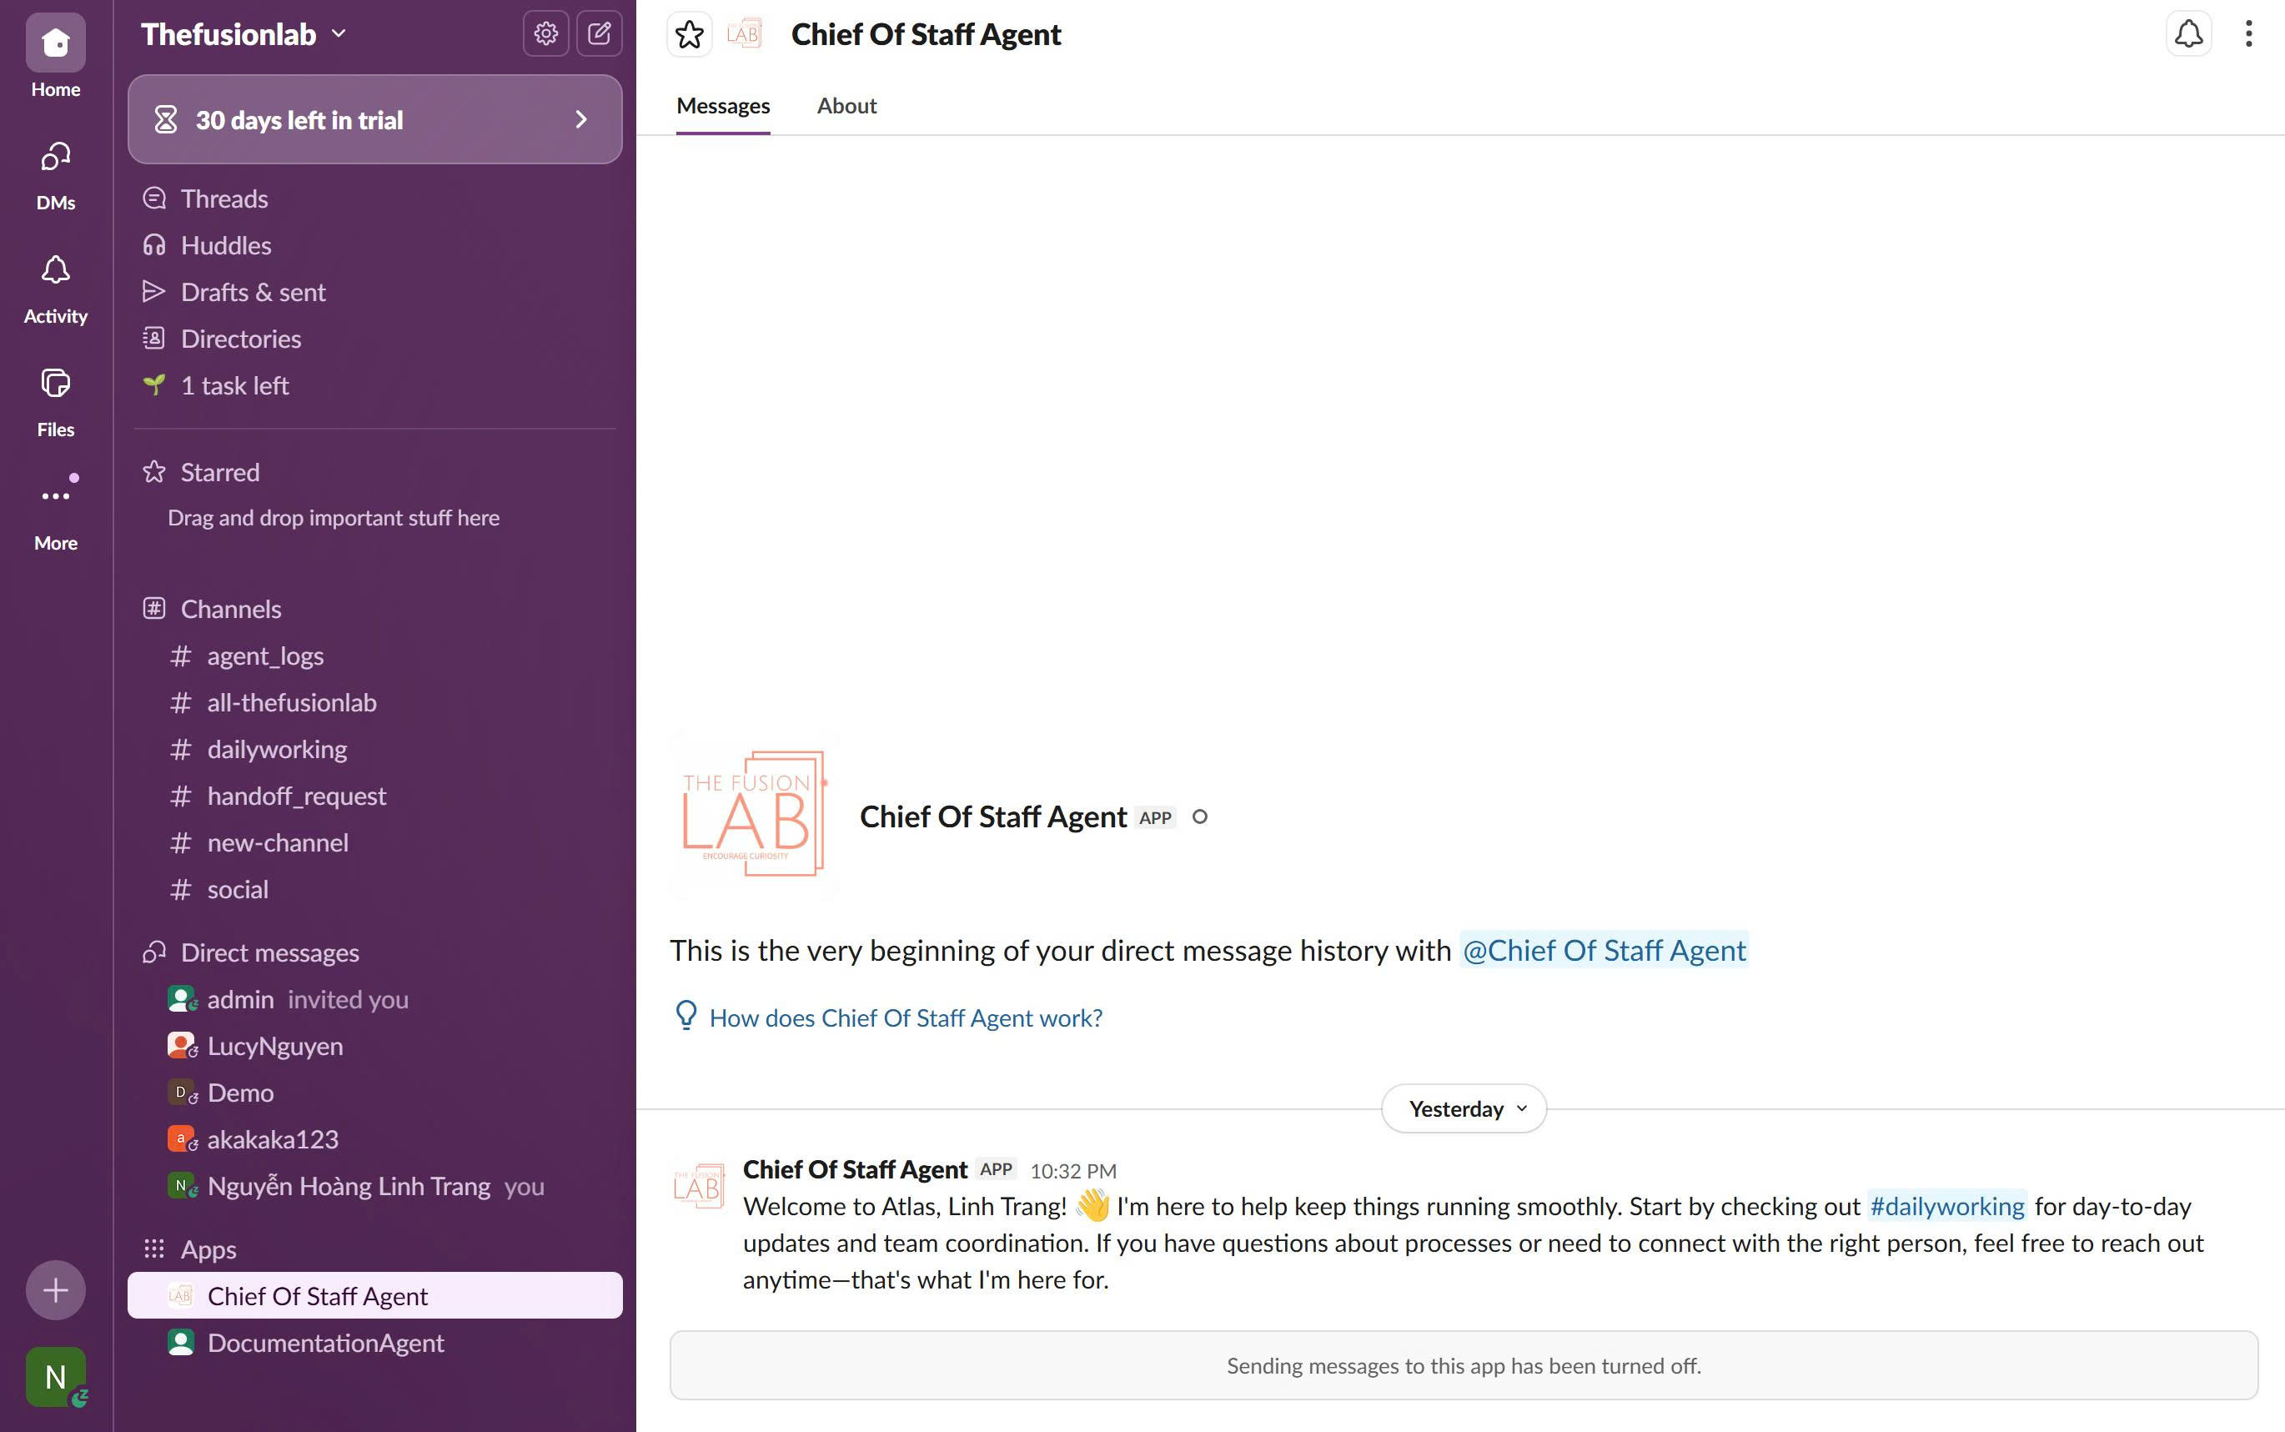Image resolution: width=2285 pixels, height=1432 pixels.
Task: Open the all-thefusionlab channel
Action: click(x=375, y=703)
